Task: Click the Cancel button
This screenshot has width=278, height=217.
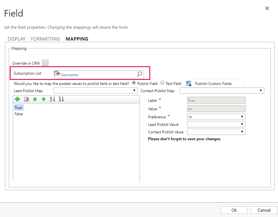Action: 264,210
